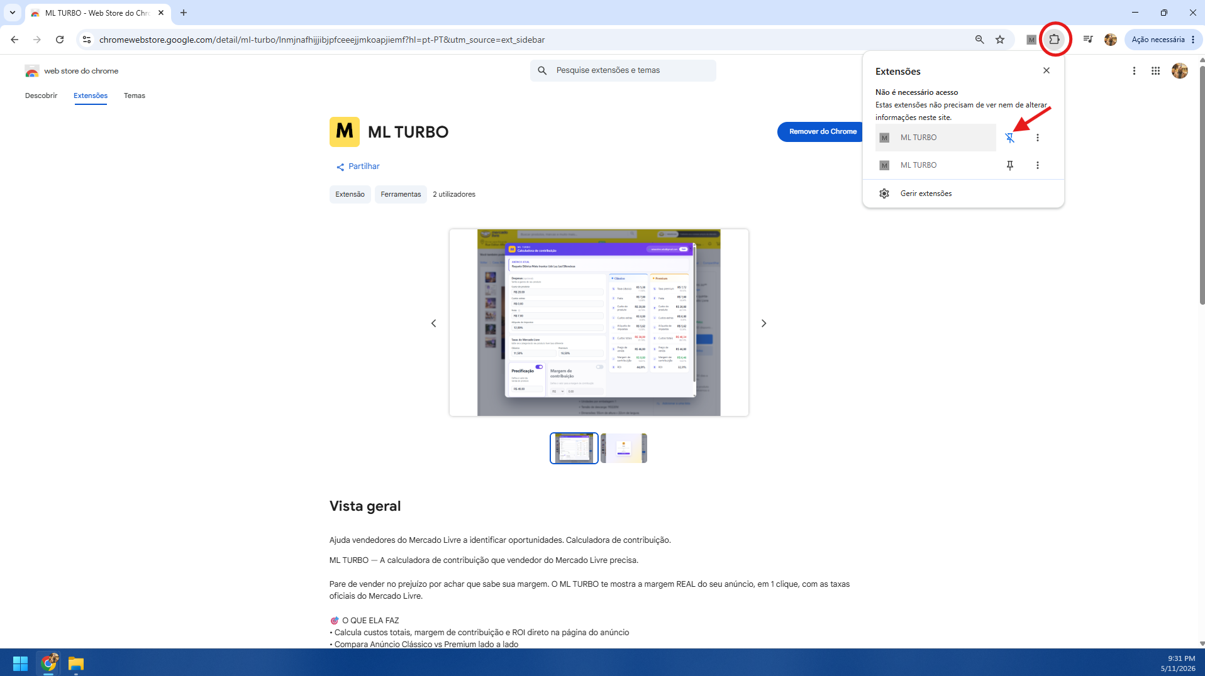Viewport: 1205px width, 676px height.
Task: Close the ML TURBO browser tab
Action: coord(161,13)
